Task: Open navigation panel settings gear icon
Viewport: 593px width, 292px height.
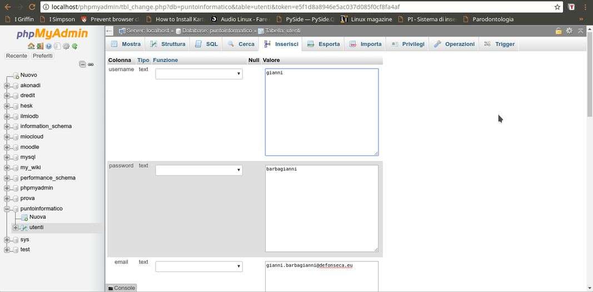Action: pos(66,47)
